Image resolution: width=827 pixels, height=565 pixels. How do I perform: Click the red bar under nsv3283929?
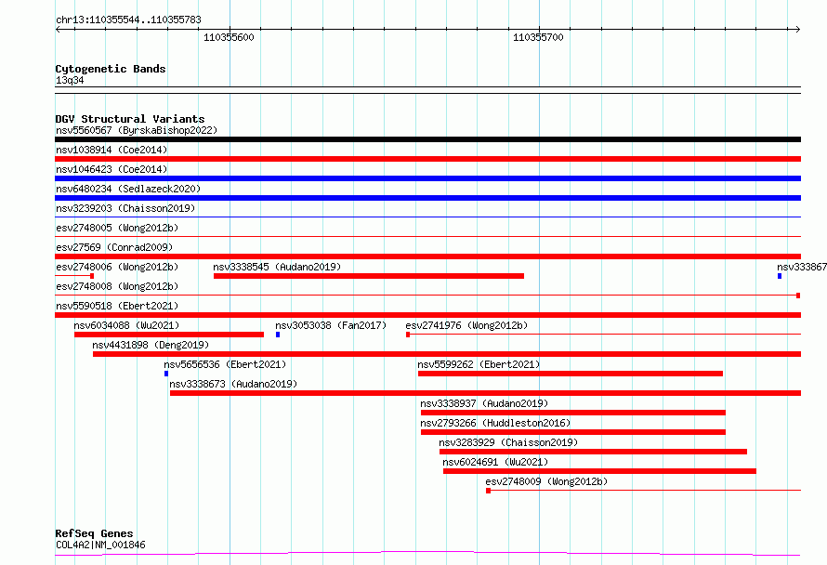tap(594, 452)
